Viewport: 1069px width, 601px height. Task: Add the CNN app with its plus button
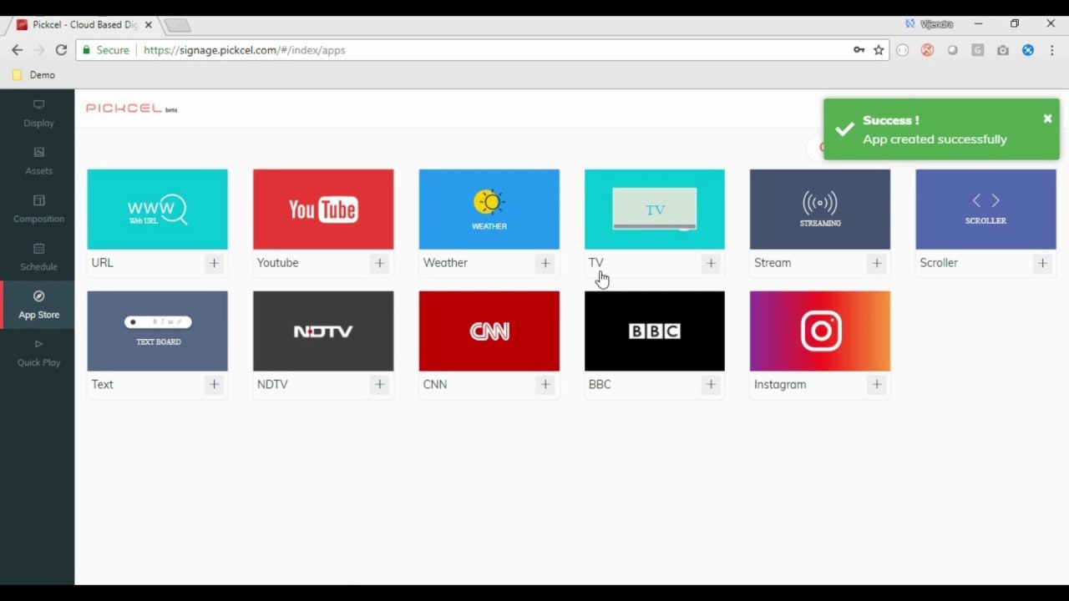pos(545,385)
